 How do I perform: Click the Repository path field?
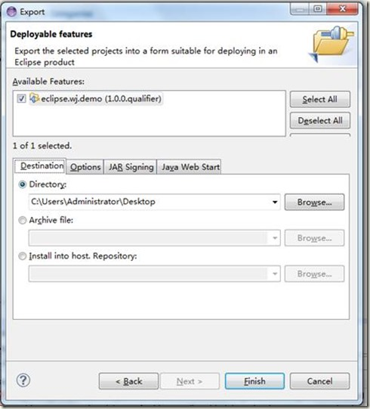(155, 274)
